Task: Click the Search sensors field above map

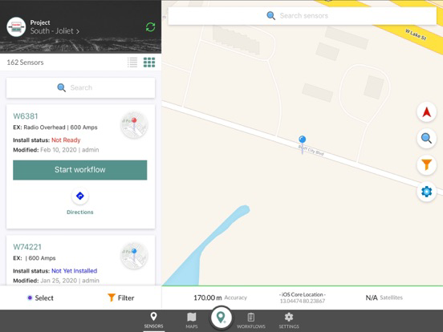Action: coord(303,16)
